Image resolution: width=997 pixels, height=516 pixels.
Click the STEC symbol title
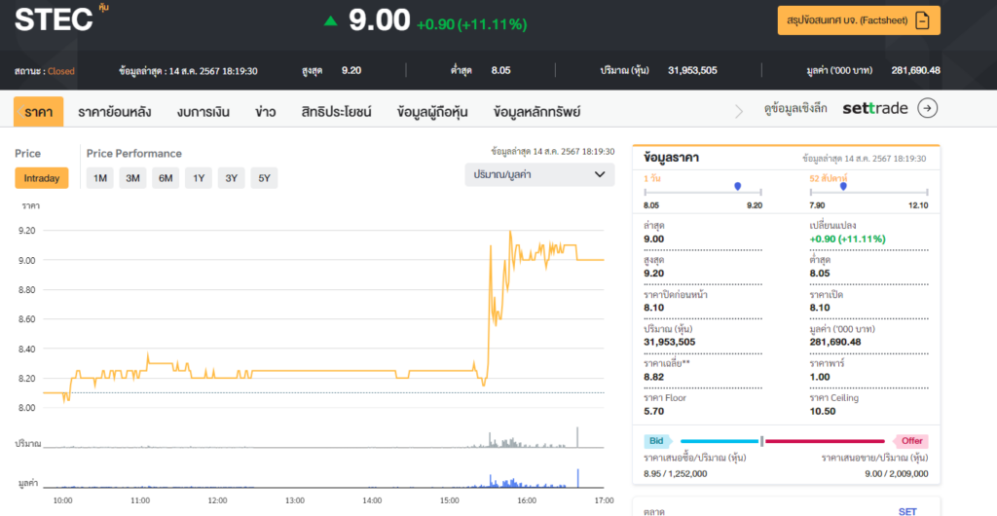click(55, 20)
